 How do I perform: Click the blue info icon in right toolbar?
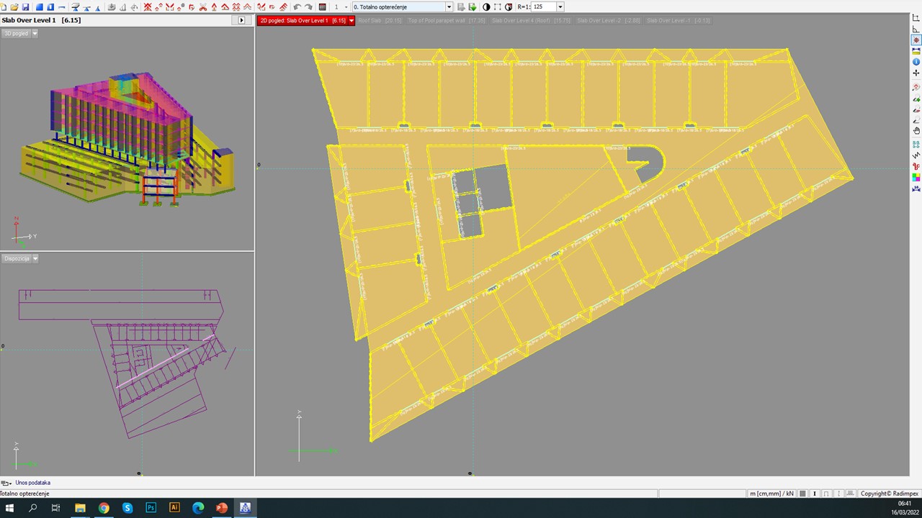pos(916,62)
